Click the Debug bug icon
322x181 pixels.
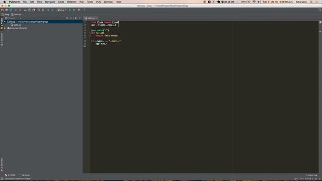[x=74, y=10]
